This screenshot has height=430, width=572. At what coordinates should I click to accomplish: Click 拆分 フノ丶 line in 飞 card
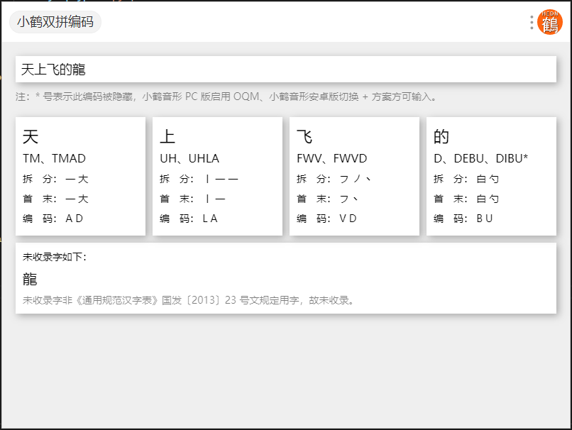pyautogui.click(x=334, y=179)
